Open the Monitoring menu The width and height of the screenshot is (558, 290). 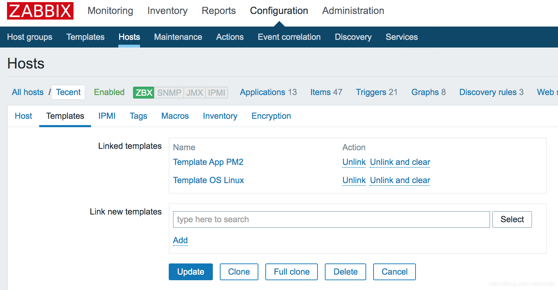coord(110,11)
